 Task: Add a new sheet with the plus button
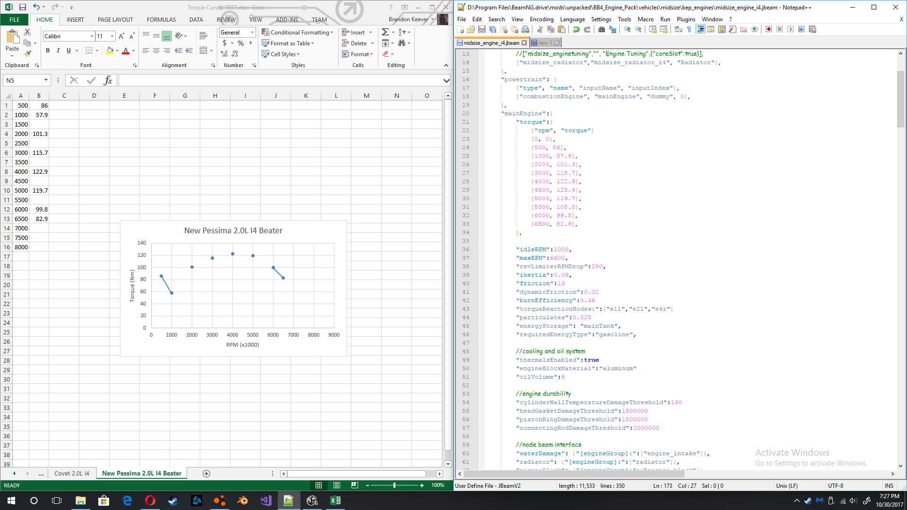click(206, 474)
